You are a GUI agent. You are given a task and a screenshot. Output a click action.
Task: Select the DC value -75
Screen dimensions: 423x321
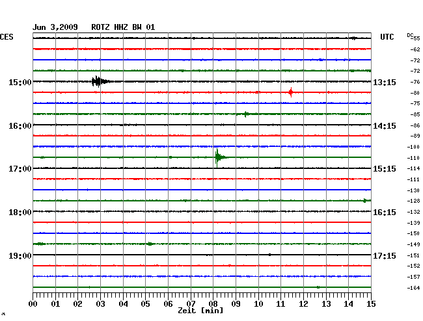coord(415,103)
